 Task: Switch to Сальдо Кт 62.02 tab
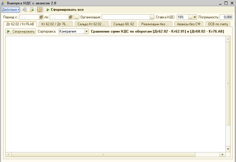click(91, 24)
